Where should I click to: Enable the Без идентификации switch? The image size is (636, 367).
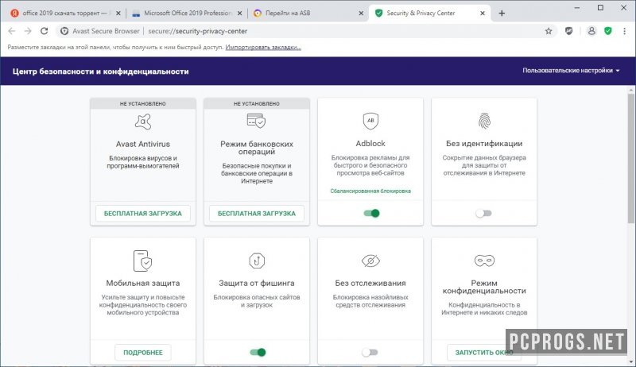click(x=483, y=213)
